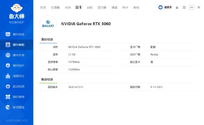204x125 pixels.
Task: Open 硬件体检 in the sidebar
Action: coord(17,34)
